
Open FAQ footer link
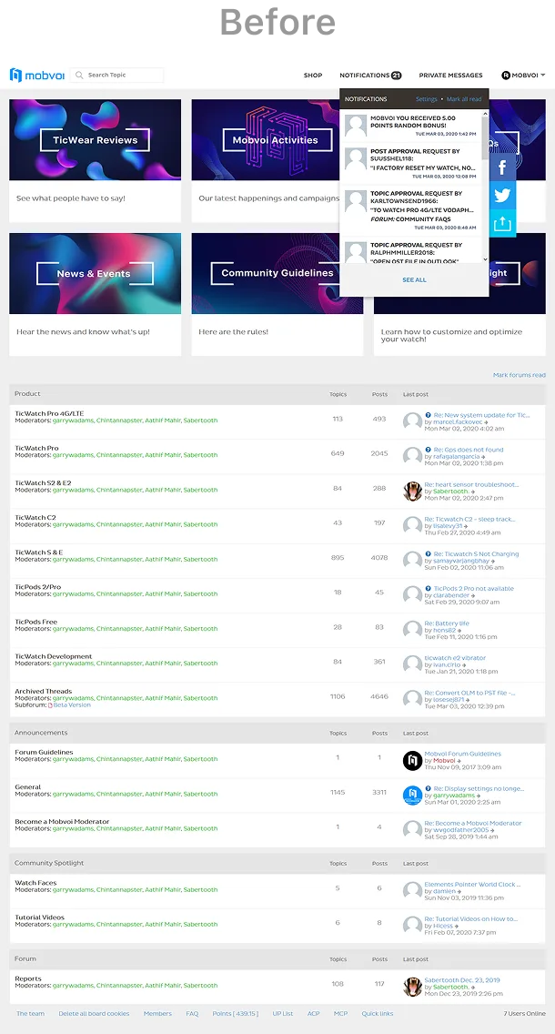point(192,1014)
